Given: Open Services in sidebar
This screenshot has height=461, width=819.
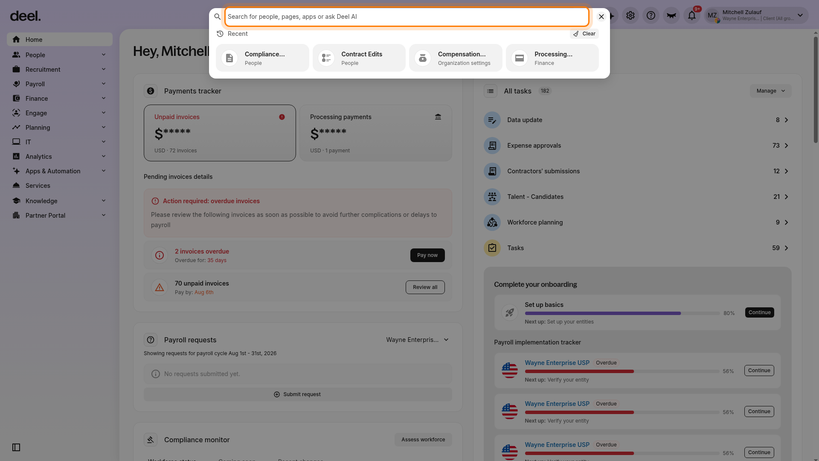Looking at the screenshot, I should 60,186.
